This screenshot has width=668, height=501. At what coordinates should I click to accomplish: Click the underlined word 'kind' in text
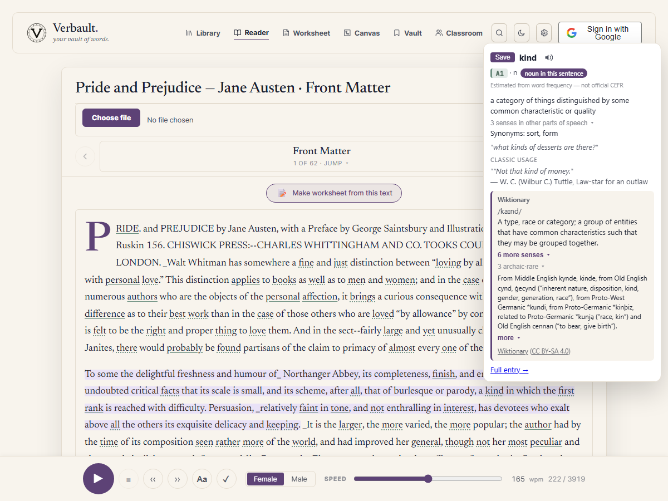[494, 391]
